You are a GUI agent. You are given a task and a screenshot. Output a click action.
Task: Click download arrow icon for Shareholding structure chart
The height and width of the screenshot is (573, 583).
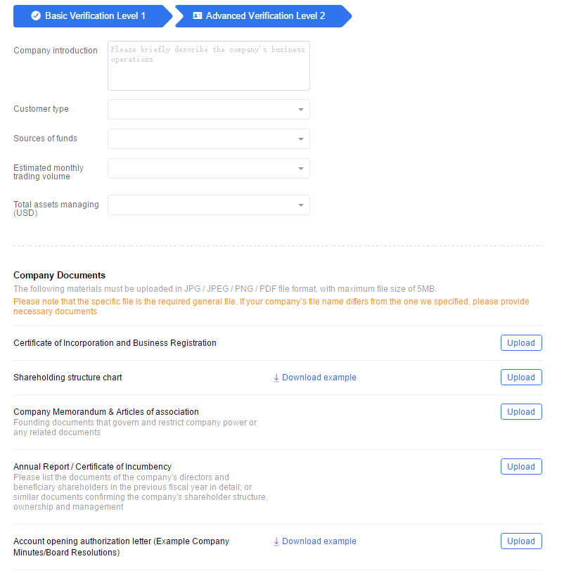point(276,378)
